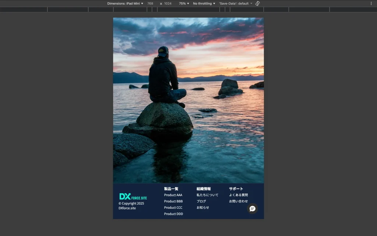The width and height of the screenshot is (377, 236).
Task: Open the よくある質問 support link
Action: point(239,195)
